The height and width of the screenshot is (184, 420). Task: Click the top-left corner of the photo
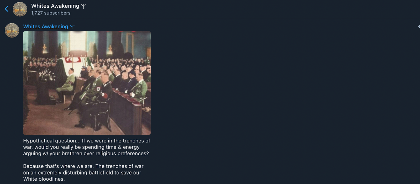click(x=25, y=33)
